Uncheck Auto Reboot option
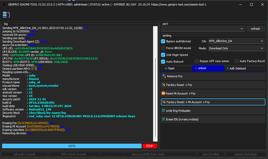The width and height of the screenshot is (268, 159). tap(163, 62)
